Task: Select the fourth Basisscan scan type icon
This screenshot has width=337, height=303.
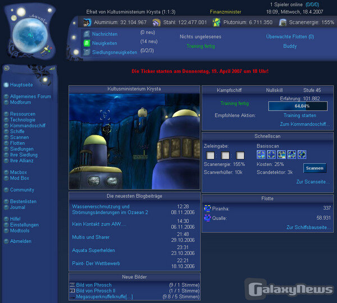Action: tap(292, 155)
